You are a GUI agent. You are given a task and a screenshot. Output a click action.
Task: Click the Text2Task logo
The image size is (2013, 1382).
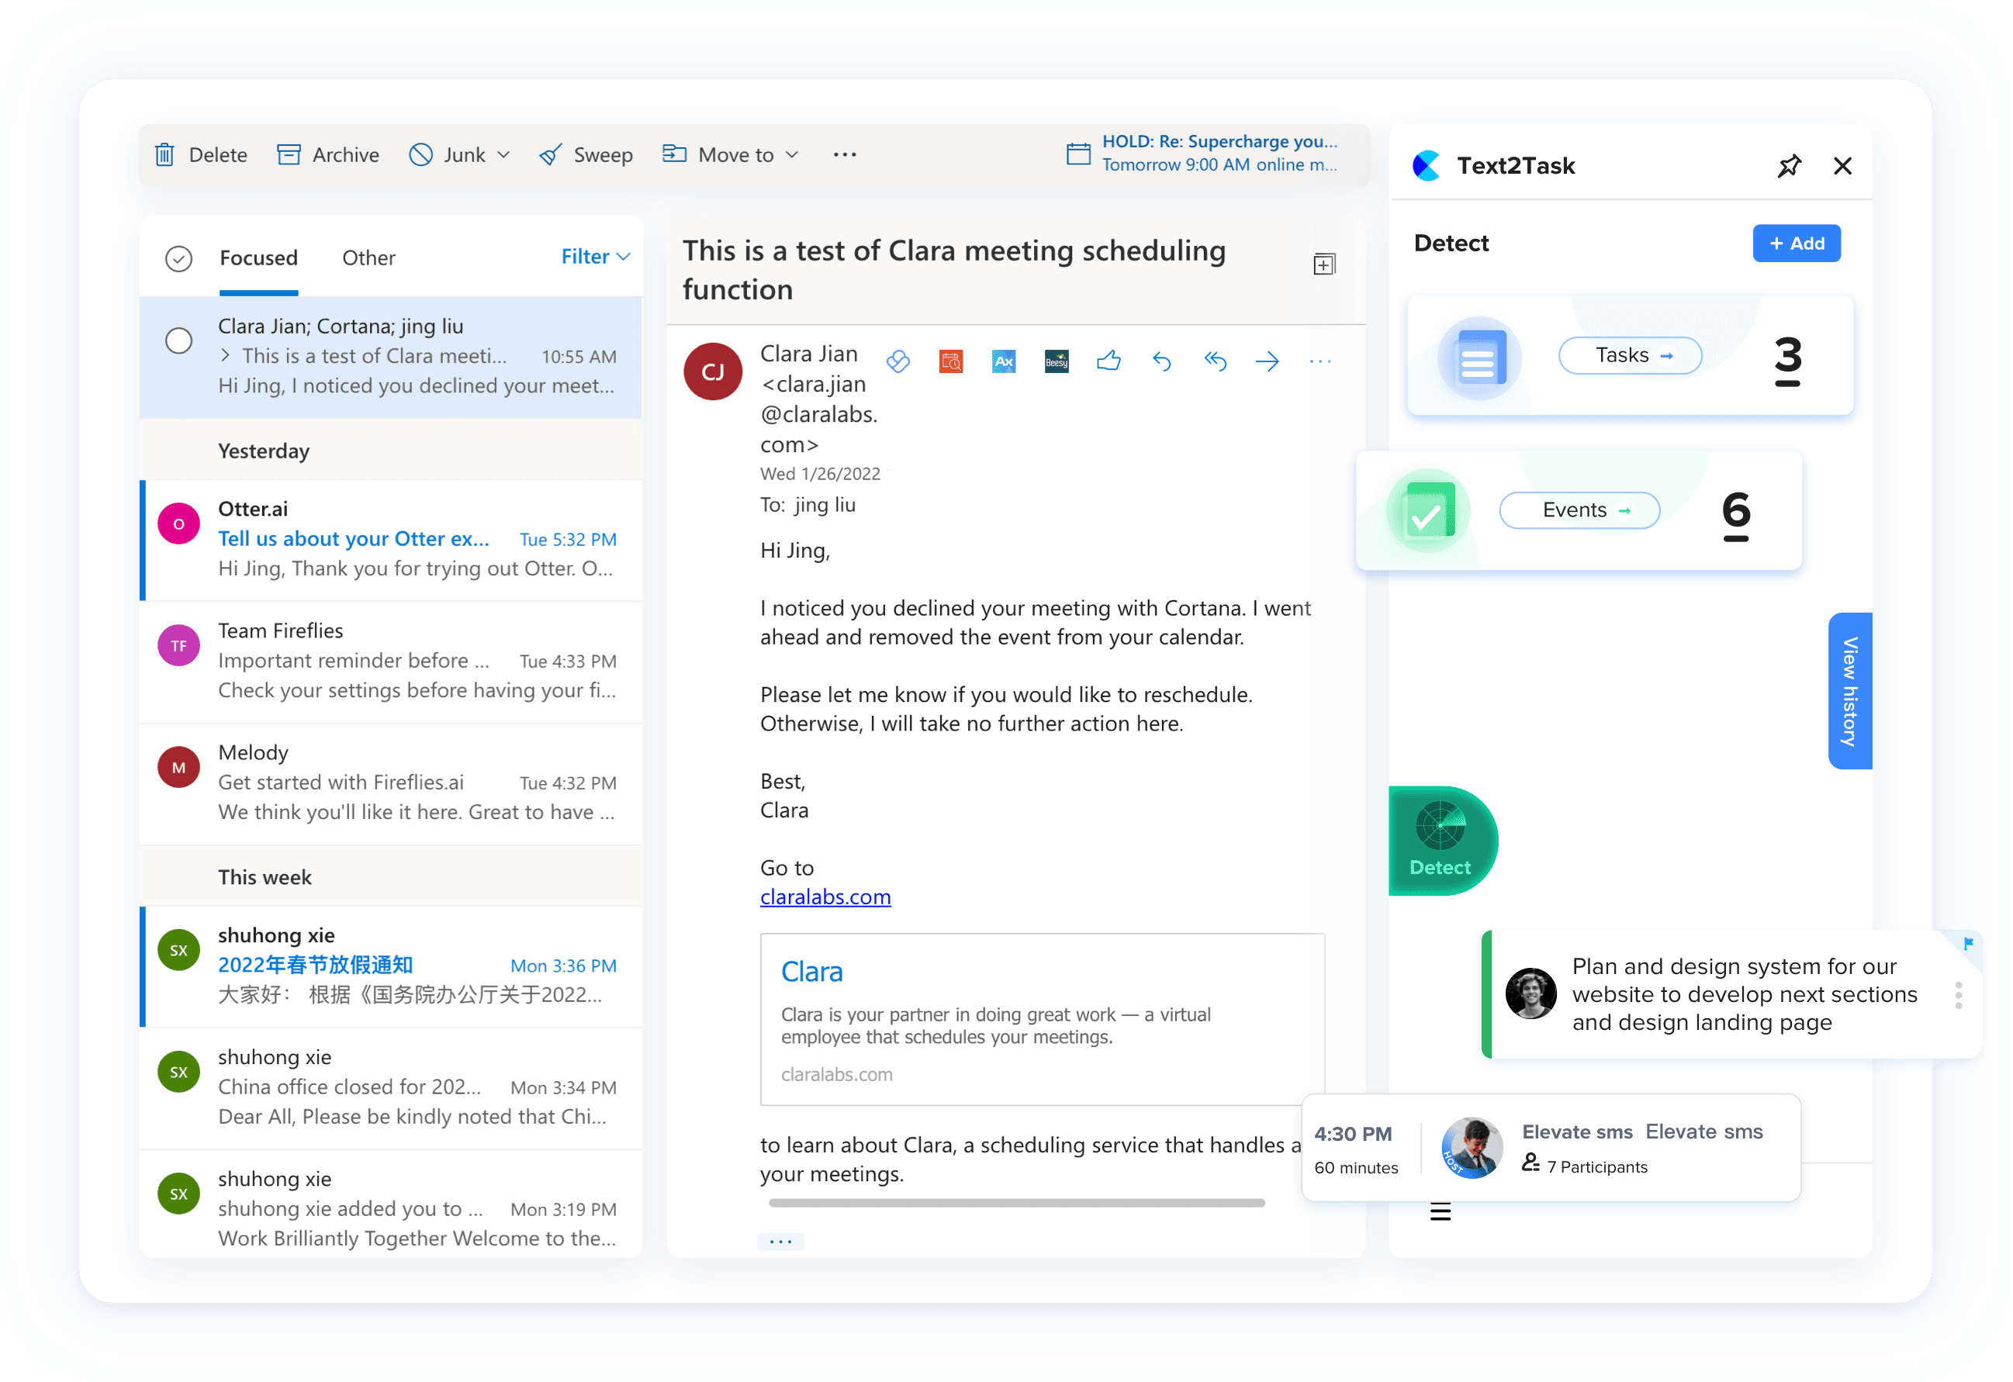pyautogui.click(x=1427, y=165)
